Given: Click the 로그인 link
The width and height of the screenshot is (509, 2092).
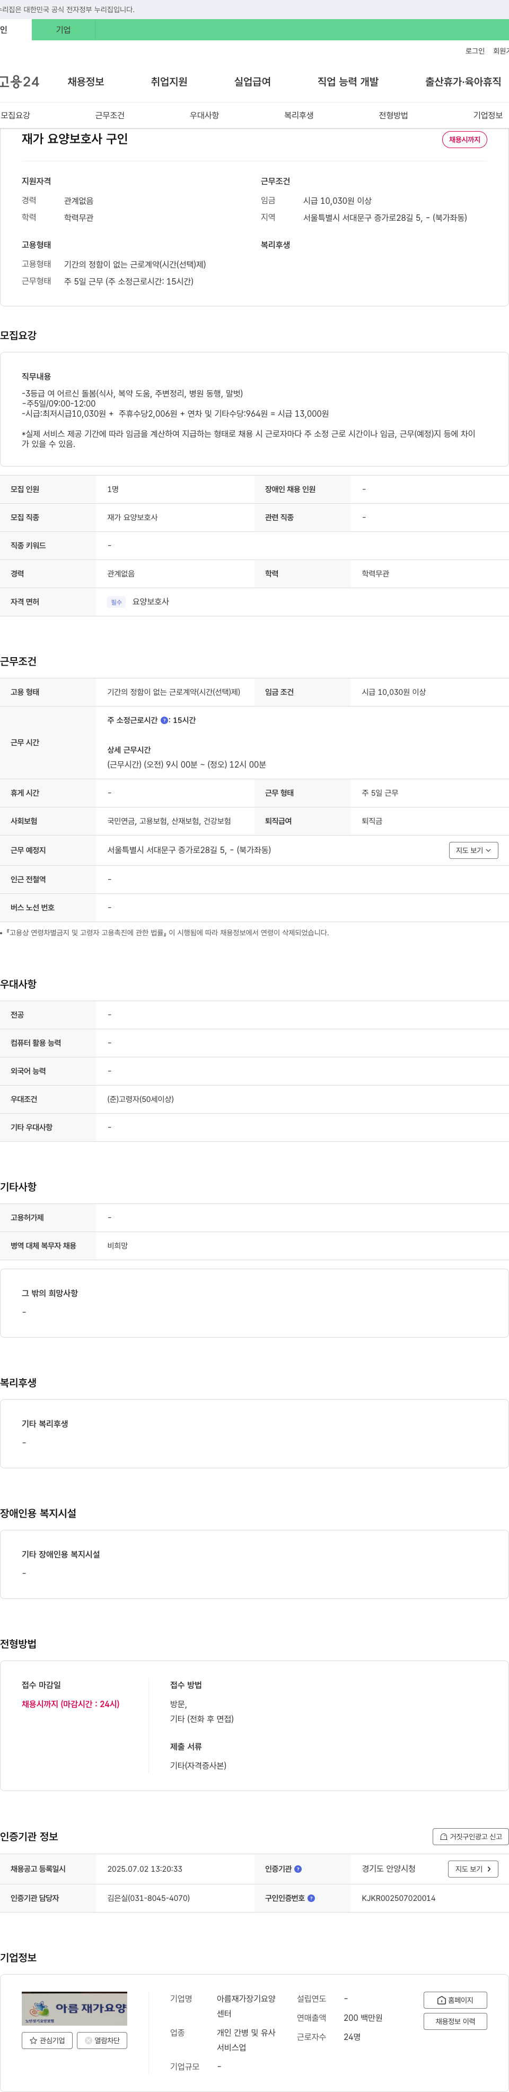Looking at the screenshot, I should coord(475,51).
